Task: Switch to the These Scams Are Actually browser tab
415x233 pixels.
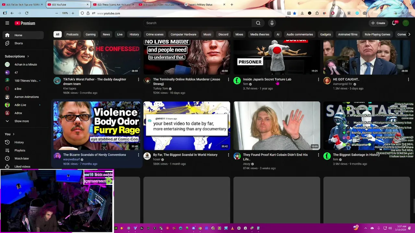Action: (113, 5)
